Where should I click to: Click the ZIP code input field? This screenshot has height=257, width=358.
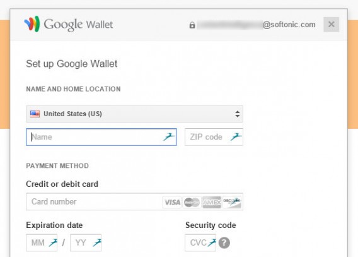click(214, 137)
